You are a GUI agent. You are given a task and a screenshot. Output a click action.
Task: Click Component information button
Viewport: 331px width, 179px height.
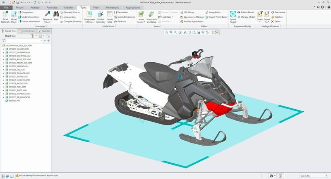click(x=25, y=12)
